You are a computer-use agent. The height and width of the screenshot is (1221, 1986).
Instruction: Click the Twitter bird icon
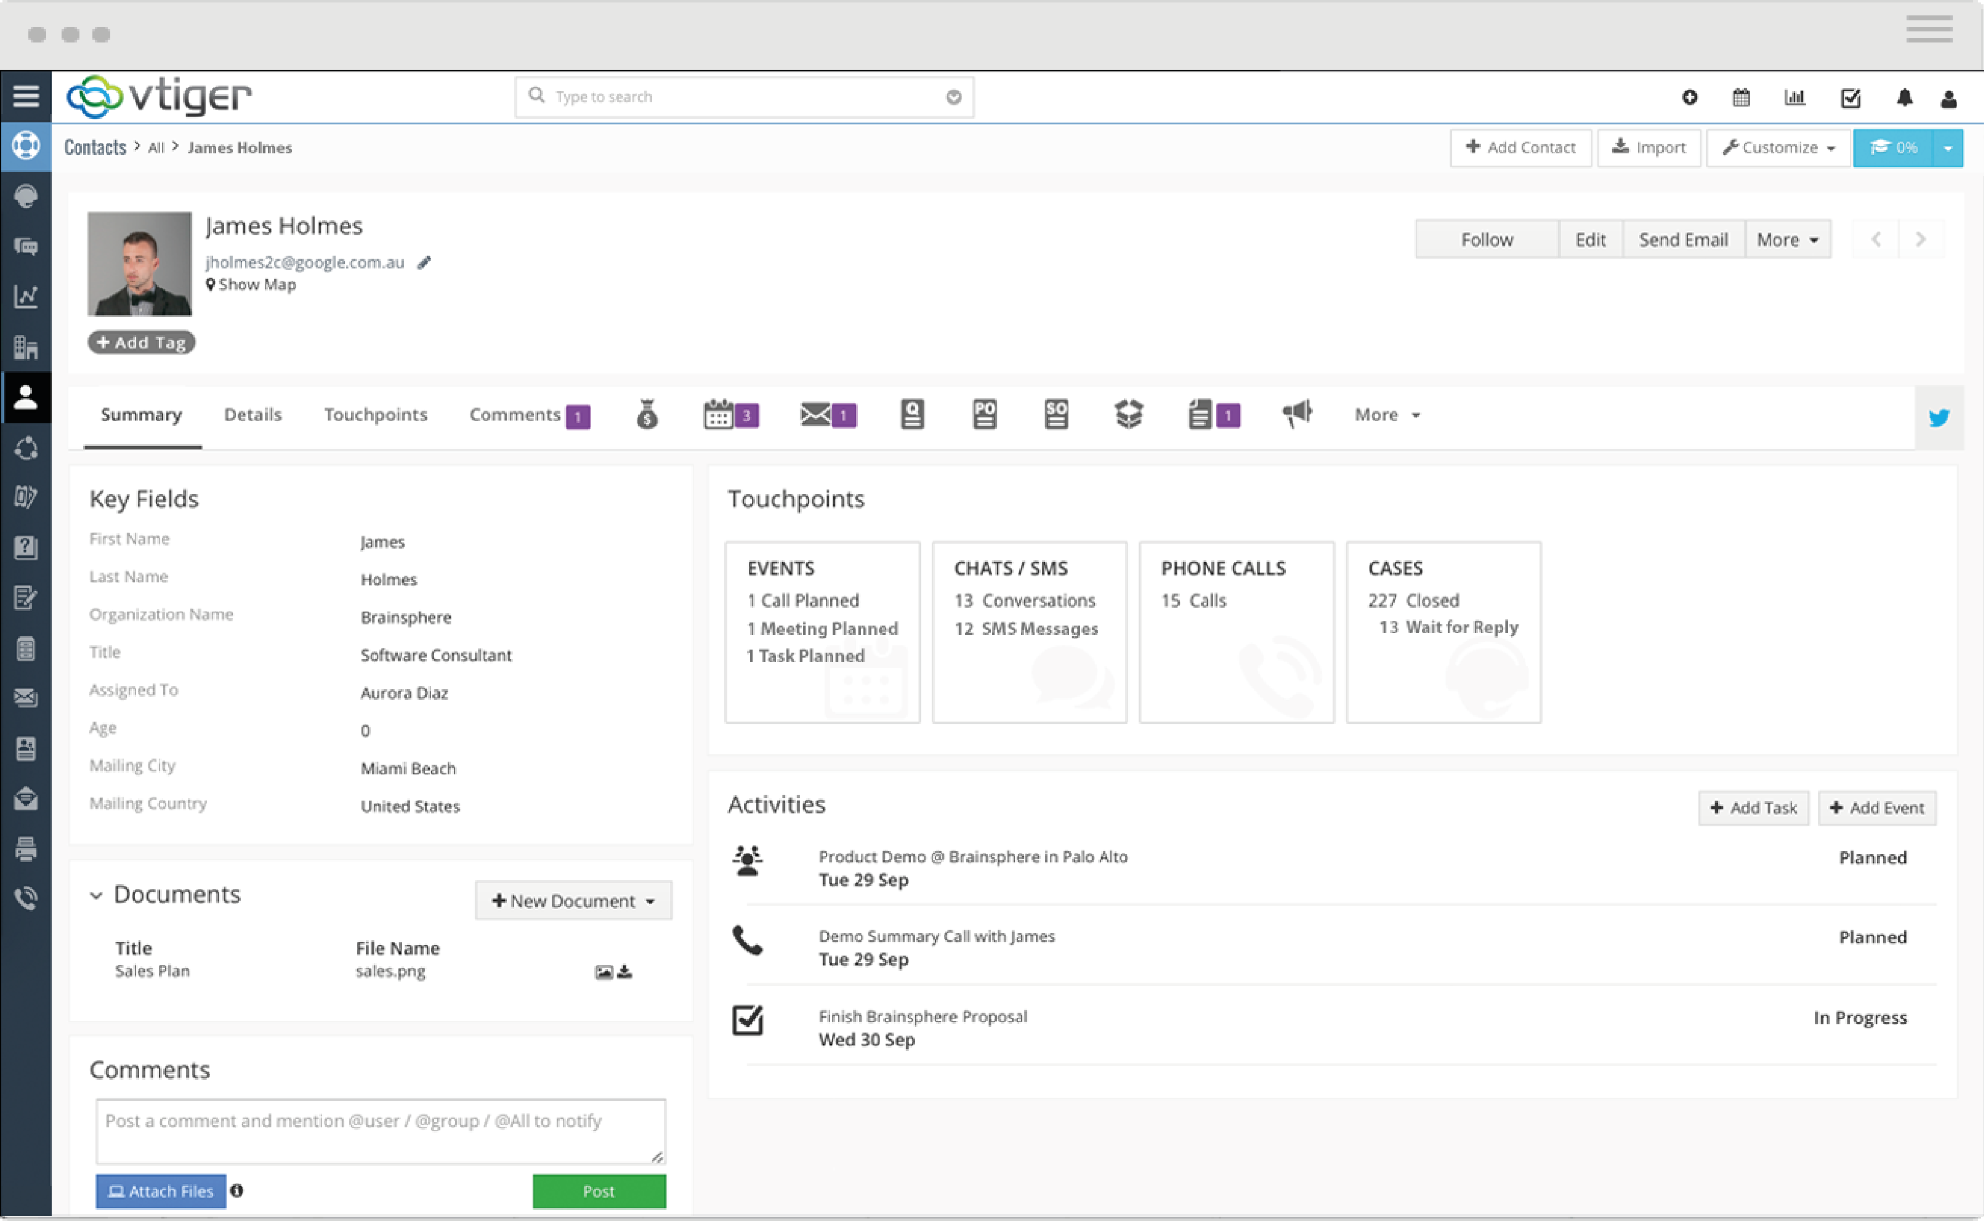(x=1940, y=417)
